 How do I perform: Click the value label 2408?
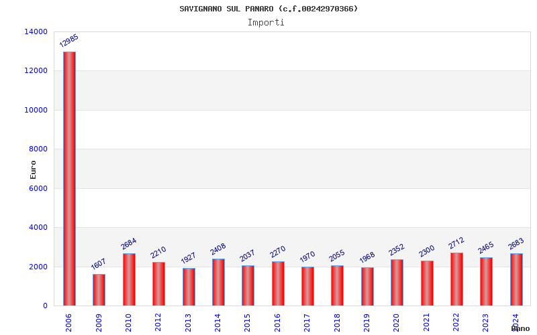click(x=217, y=249)
